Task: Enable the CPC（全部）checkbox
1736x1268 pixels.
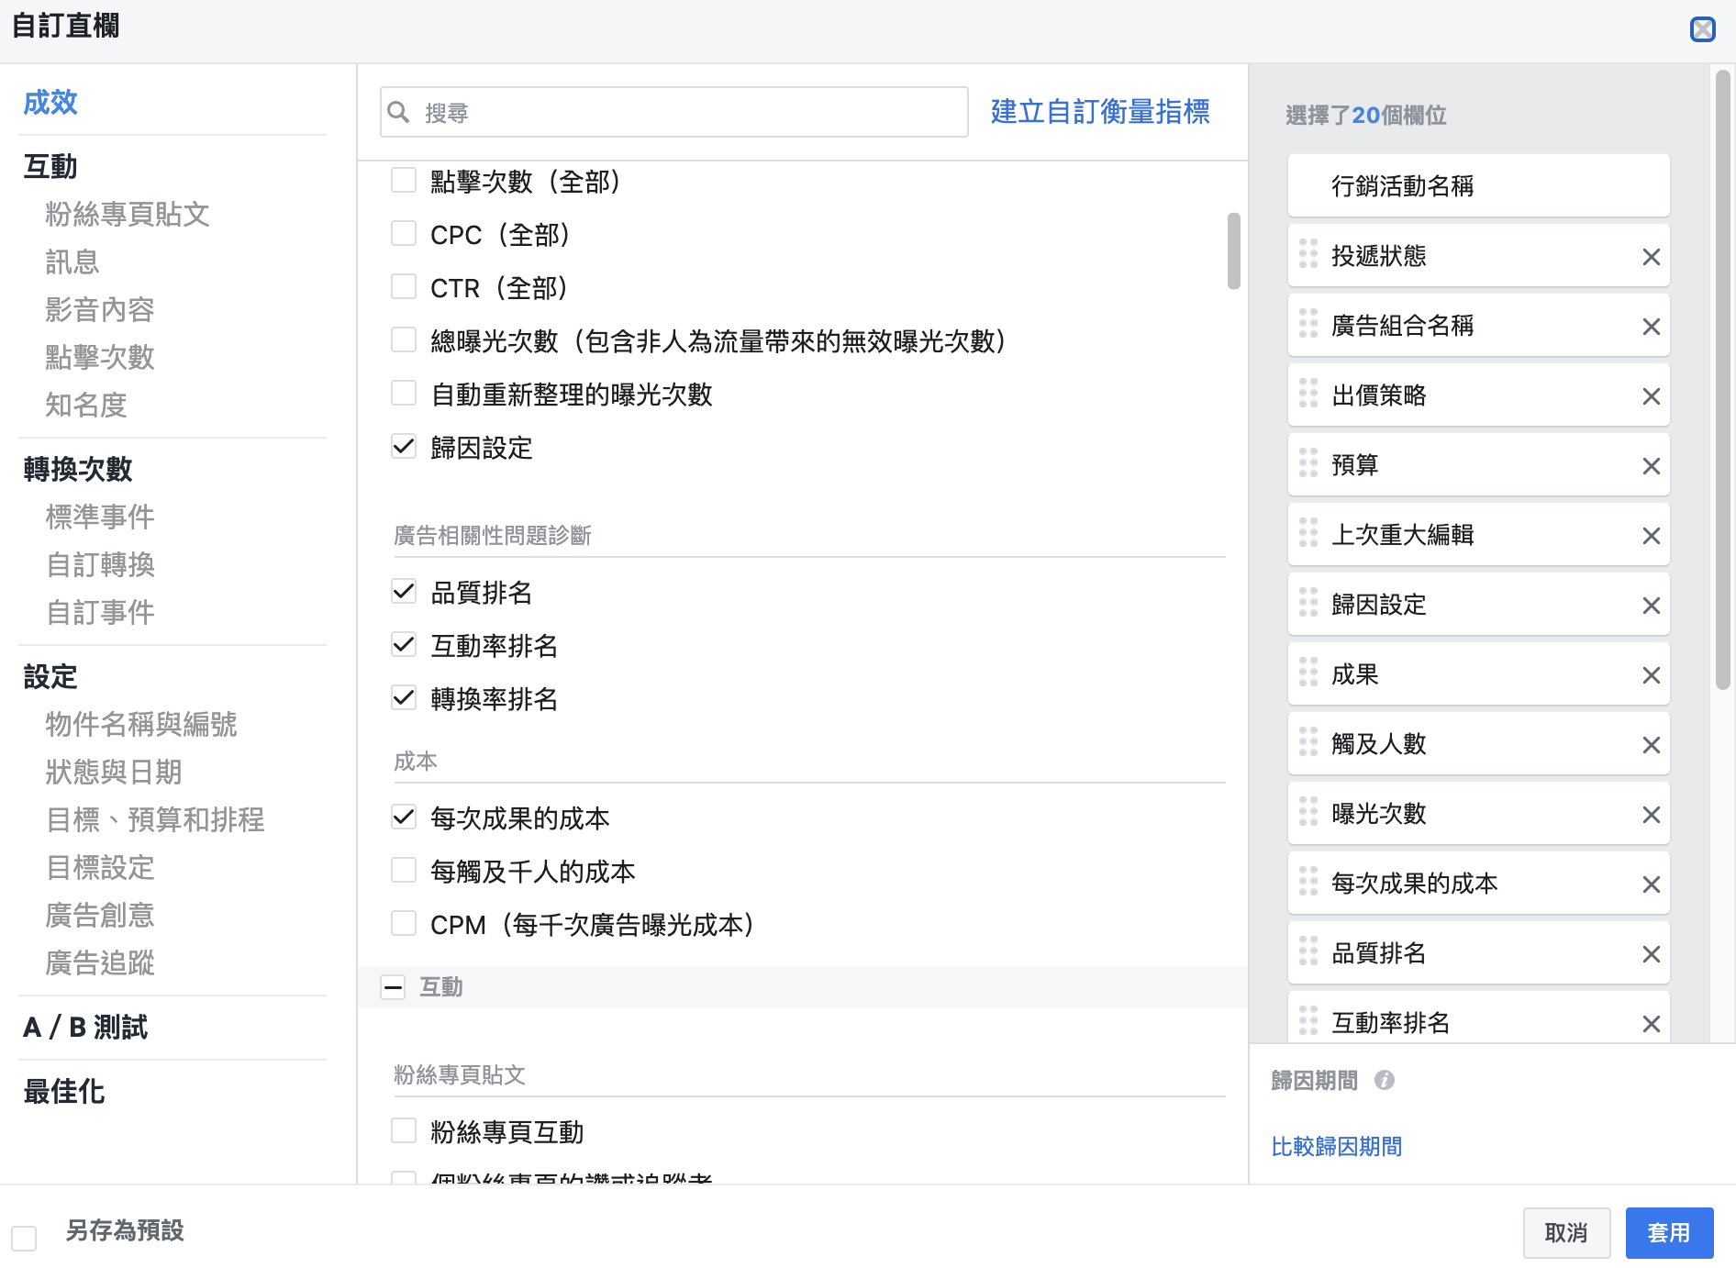Action: pos(404,233)
